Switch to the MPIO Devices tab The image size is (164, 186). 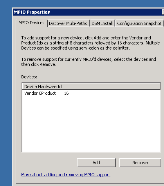click(31, 23)
